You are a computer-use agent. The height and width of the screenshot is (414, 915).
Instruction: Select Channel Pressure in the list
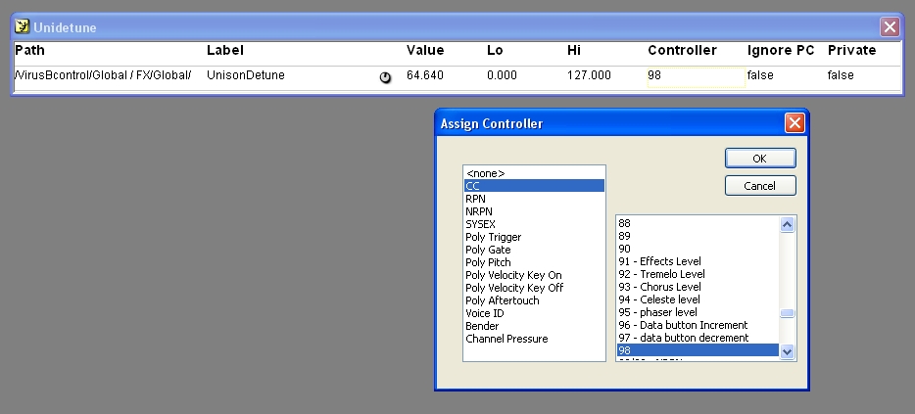(x=534, y=339)
